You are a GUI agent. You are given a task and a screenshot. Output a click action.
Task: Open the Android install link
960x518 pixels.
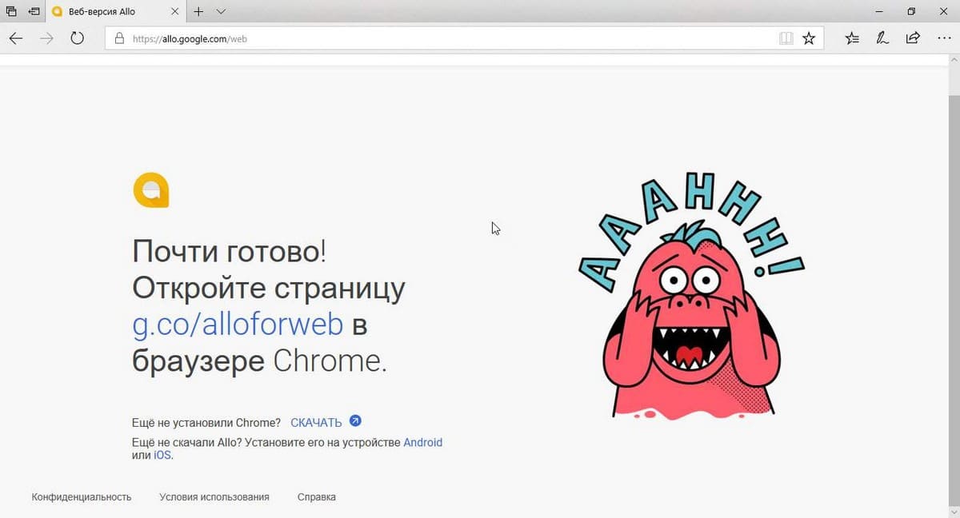(422, 442)
